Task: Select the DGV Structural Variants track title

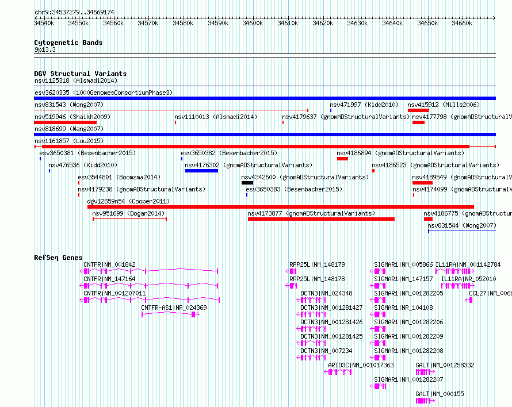Action: click(x=81, y=74)
